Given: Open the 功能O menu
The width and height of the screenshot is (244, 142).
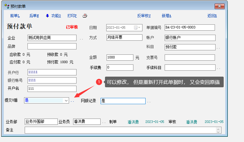Looking at the screenshot, I should [56, 16].
